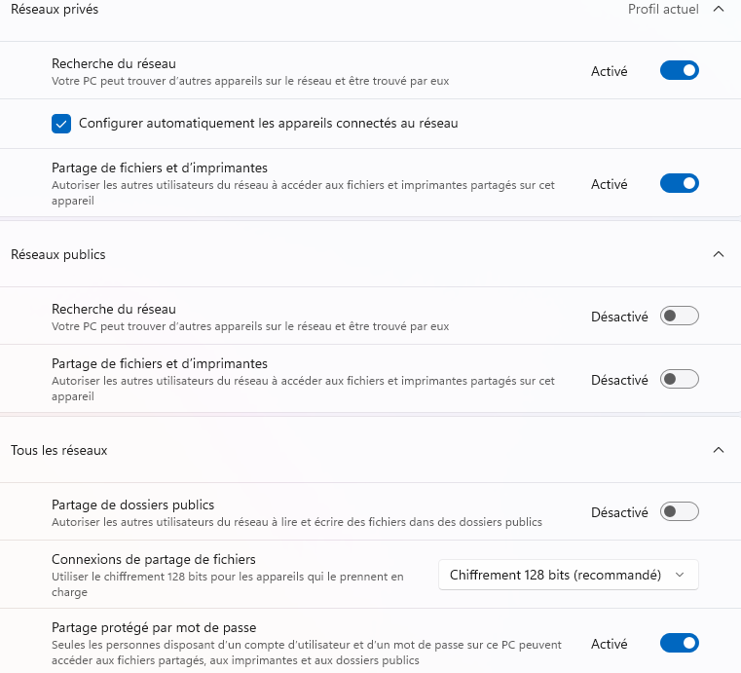Click dropdown arrow in Connexions de partage
The height and width of the screenshot is (673, 741).
680,575
